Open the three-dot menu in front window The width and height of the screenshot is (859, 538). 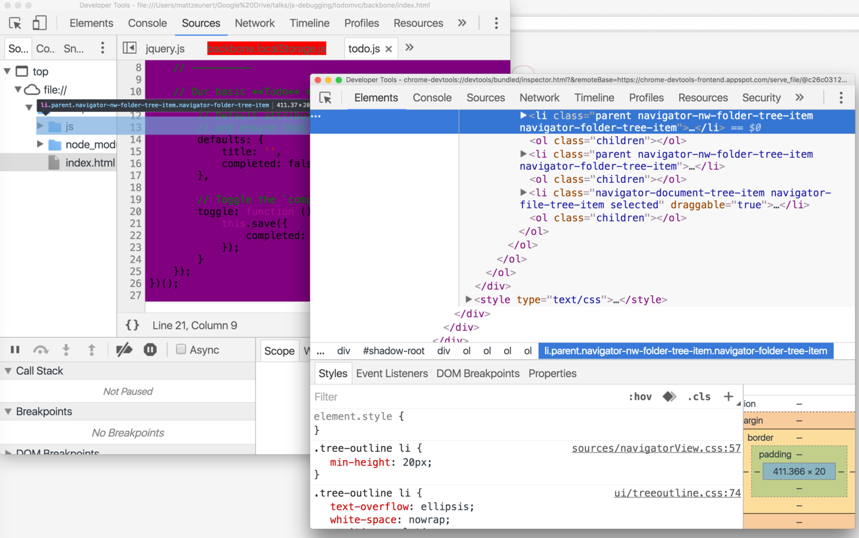(x=841, y=98)
